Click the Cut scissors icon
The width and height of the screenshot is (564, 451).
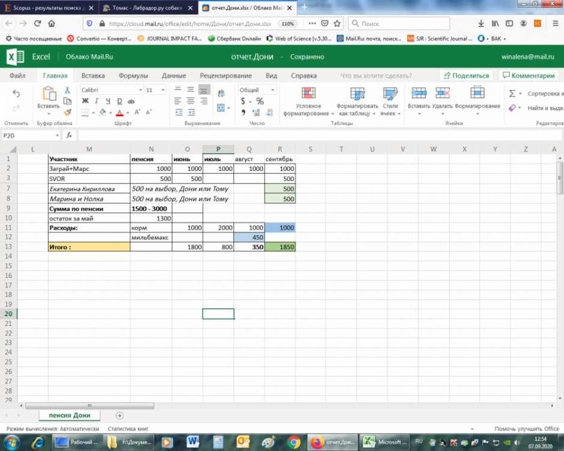(x=68, y=90)
